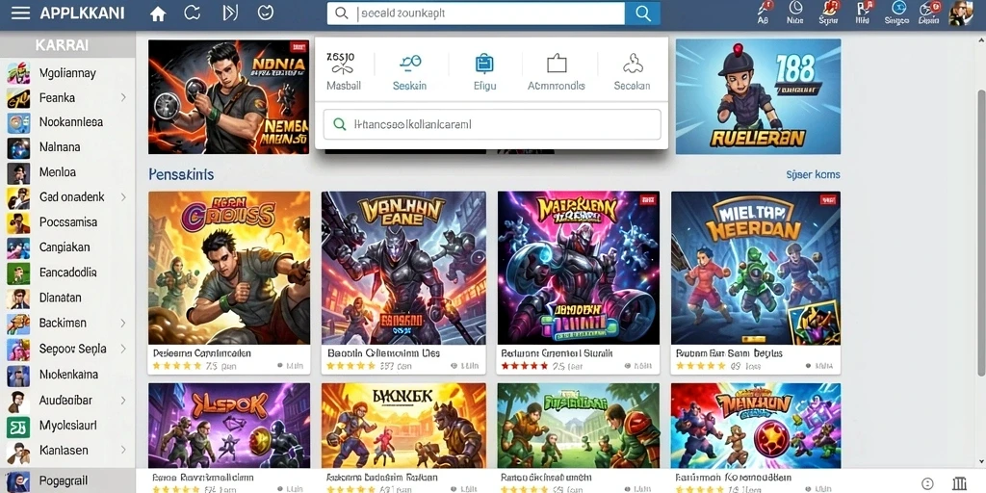
Task: Expand the Feanka category chevron
Action: pos(123,97)
